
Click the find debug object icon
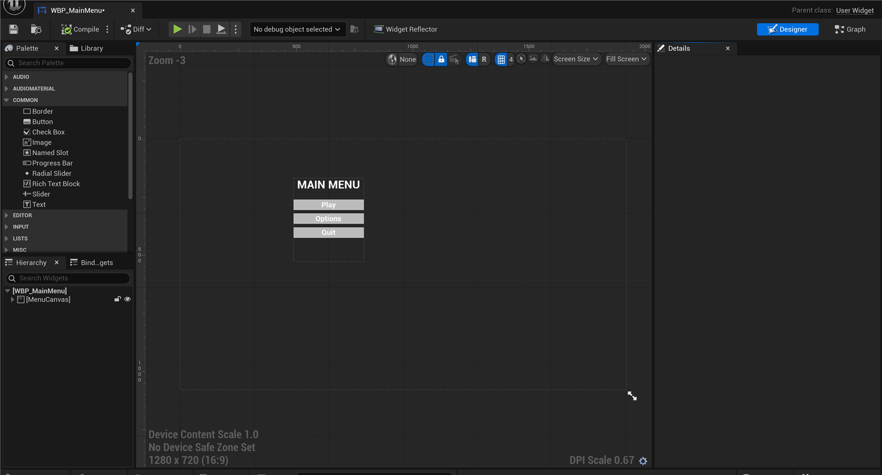(x=354, y=29)
